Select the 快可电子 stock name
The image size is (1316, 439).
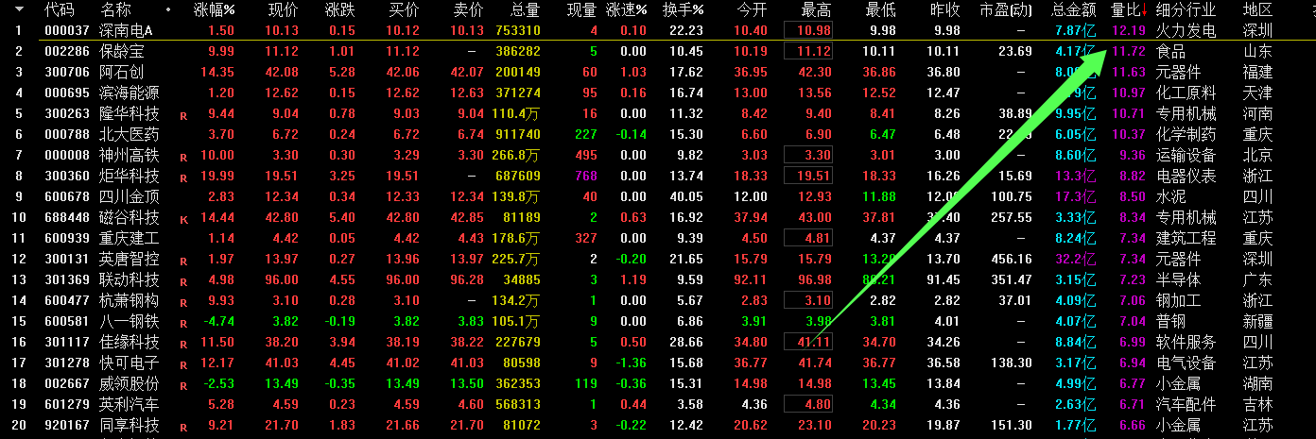coord(130,363)
